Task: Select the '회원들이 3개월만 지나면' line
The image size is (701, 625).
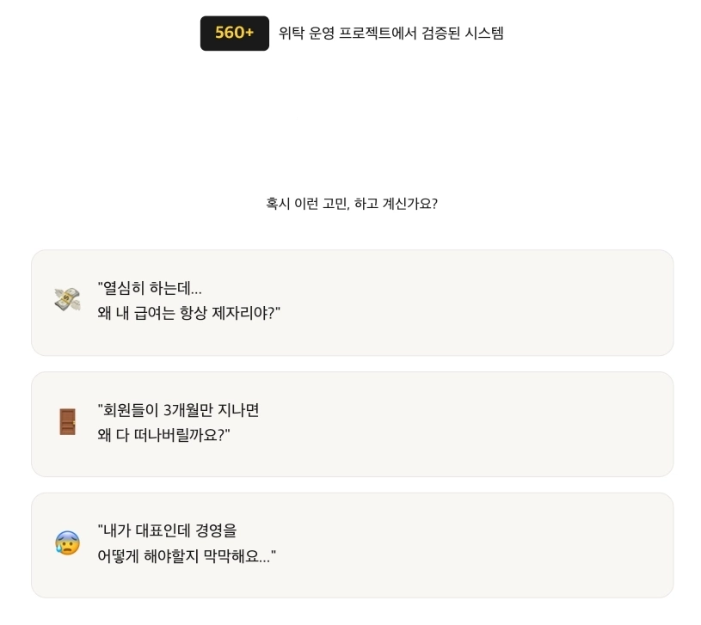Action: click(x=179, y=410)
